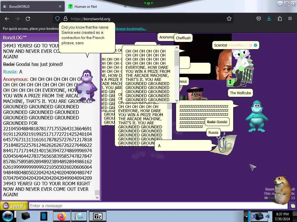Click Anonymous username in the log
This screenshot has height=222, width=297.
point(16,79)
